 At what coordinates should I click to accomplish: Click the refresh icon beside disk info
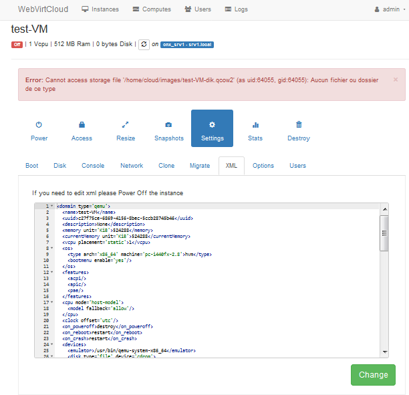click(x=143, y=44)
